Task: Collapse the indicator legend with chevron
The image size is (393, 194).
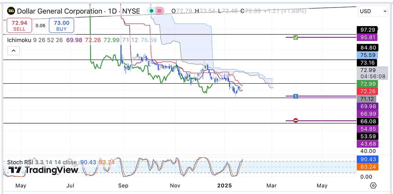Action: (x=13, y=51)
